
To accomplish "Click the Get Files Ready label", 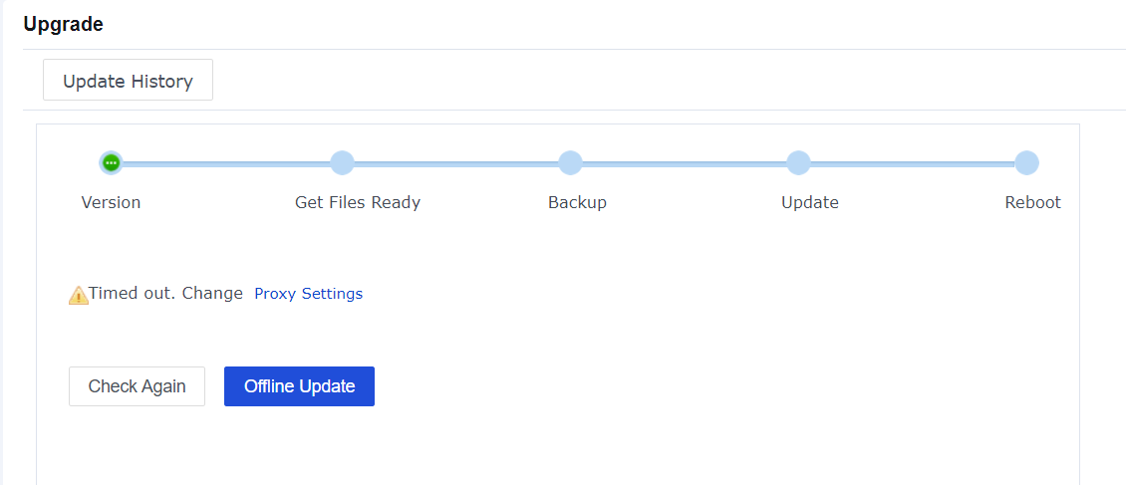I will (358, 202).
